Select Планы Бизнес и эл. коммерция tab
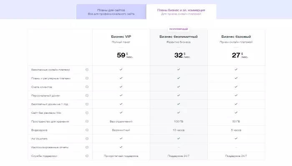The height and width of the screenshot is (166, 292). click(181, 12)
